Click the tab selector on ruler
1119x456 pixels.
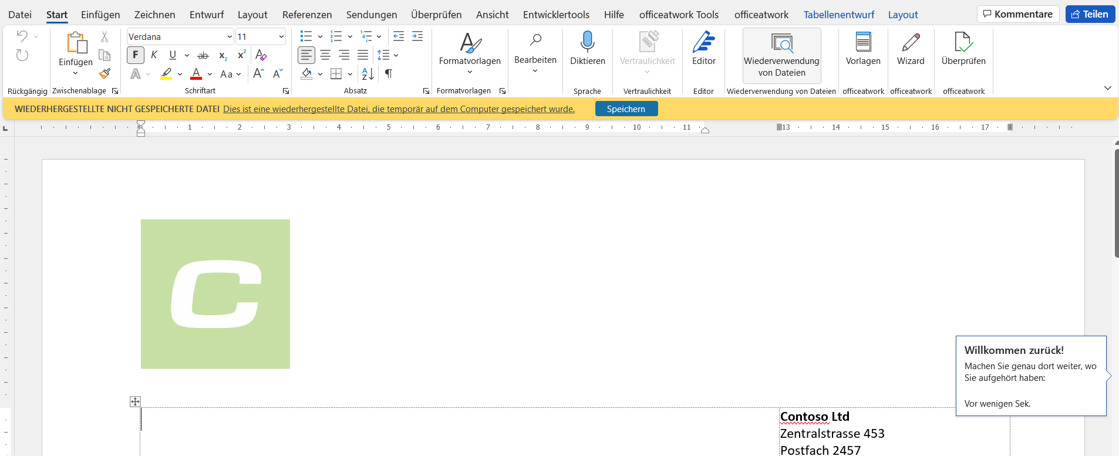pyautogui.click(x=5, y=128)
